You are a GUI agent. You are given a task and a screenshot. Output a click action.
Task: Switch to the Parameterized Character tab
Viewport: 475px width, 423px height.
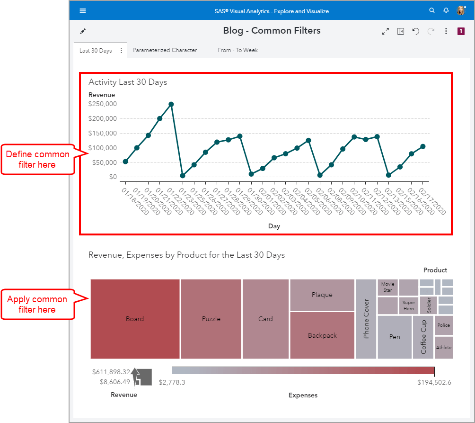165,49
